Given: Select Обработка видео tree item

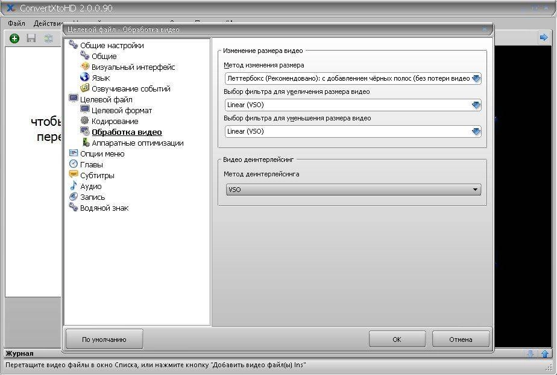Looking at the screenshot, I should tap(127, 132).
